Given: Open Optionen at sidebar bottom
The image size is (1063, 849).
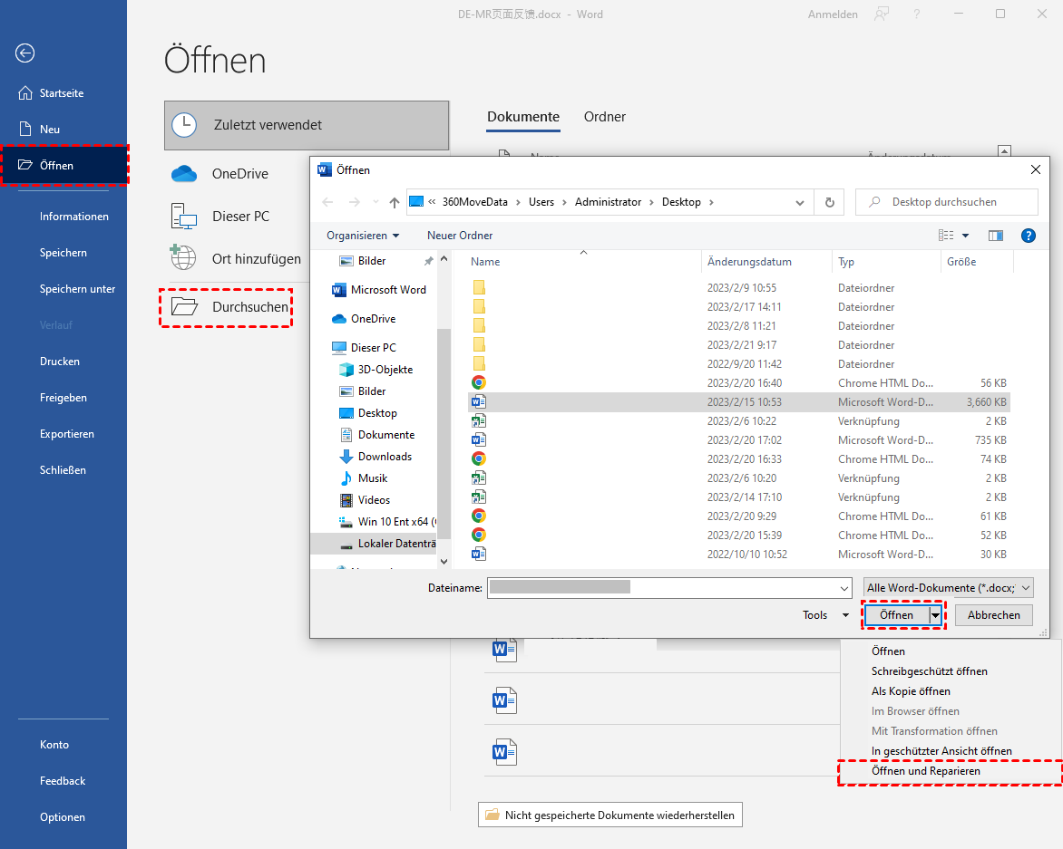Looking at the screenshot, I should (x=63, y=816).
